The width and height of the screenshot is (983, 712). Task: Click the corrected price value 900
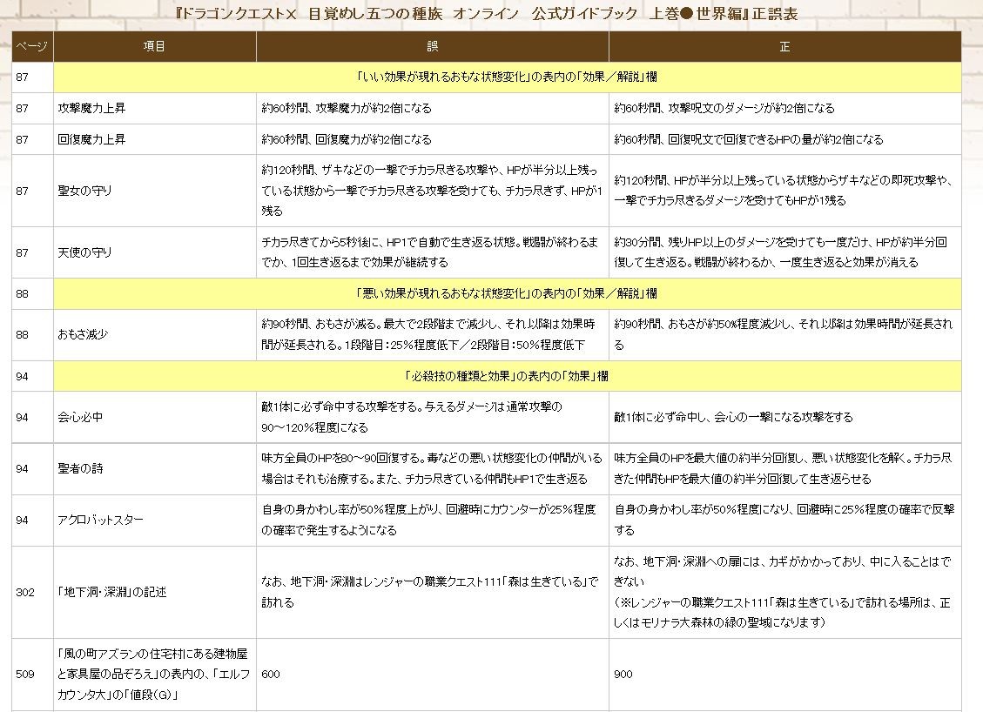pyautogui.click(x=623, y=675)
